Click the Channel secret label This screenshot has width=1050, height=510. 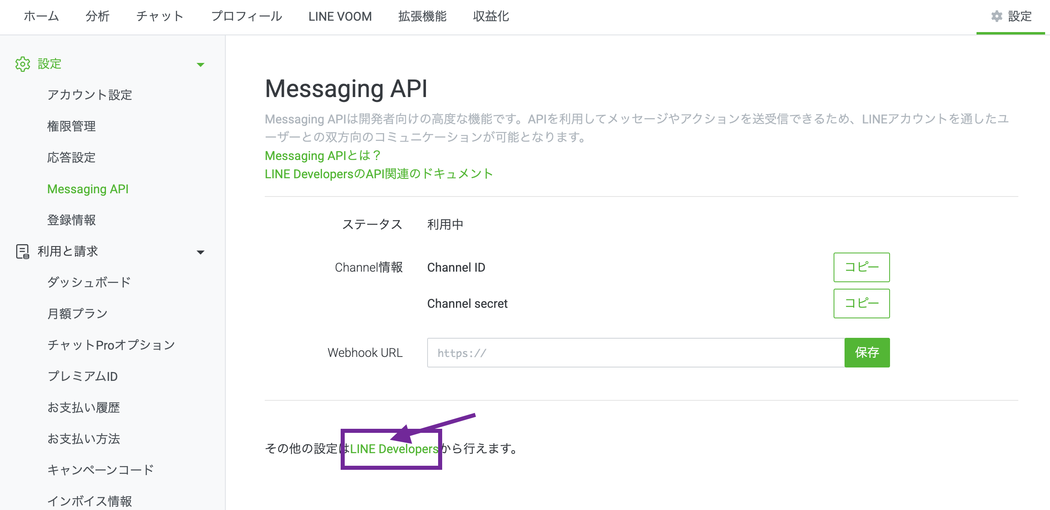(467, 304)
